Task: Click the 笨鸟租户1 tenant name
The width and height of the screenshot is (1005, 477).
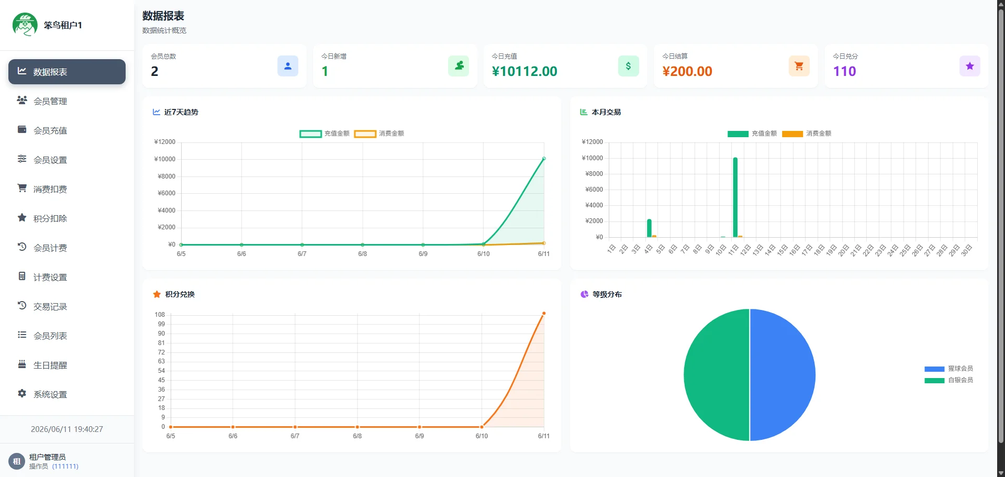Action: 63,25
